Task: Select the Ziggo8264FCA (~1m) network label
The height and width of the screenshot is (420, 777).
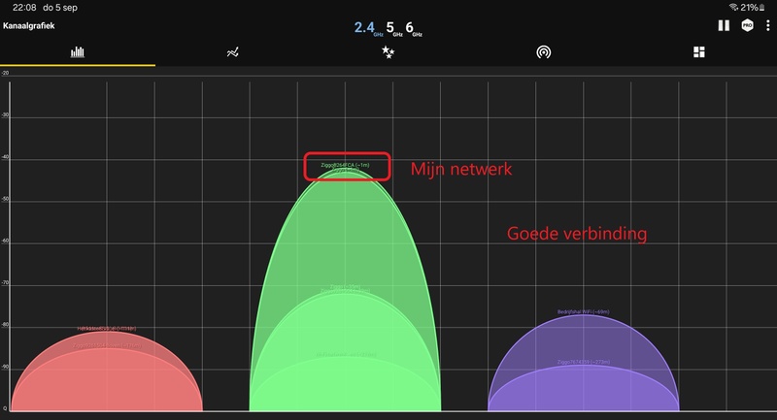Action: (345, 165)
